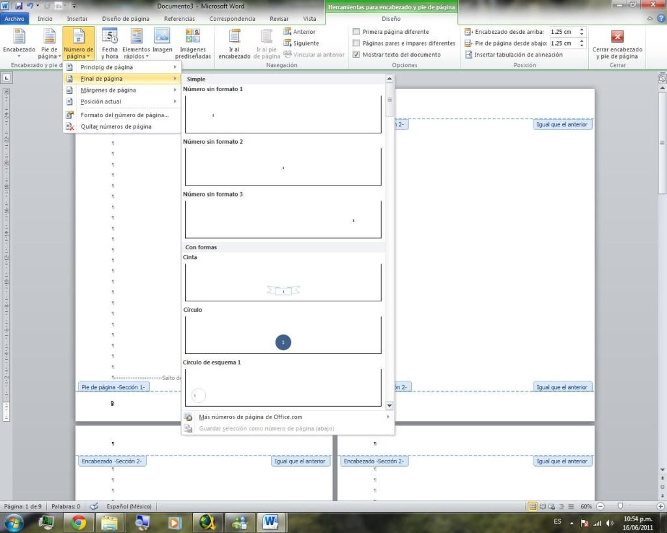Open the Archivo tab
The width and height of the screenshot is (667, 533).
point(14,18)
